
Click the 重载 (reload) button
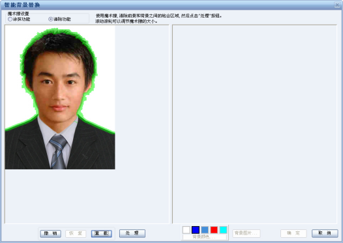(102, 234)
